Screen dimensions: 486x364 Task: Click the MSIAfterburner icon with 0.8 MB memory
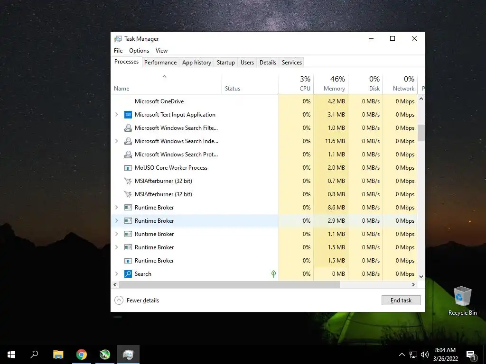pos(128,194)
